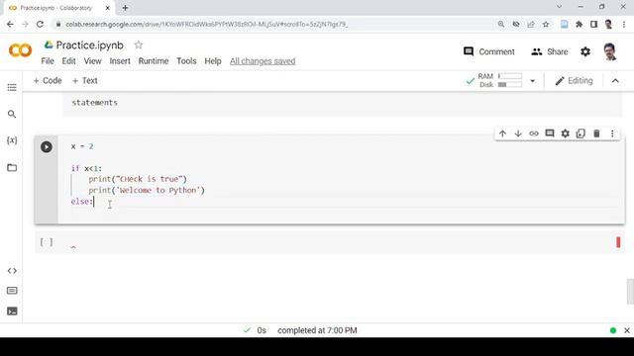Open the Help menu

pyautogui.click(x=213, y=61)
